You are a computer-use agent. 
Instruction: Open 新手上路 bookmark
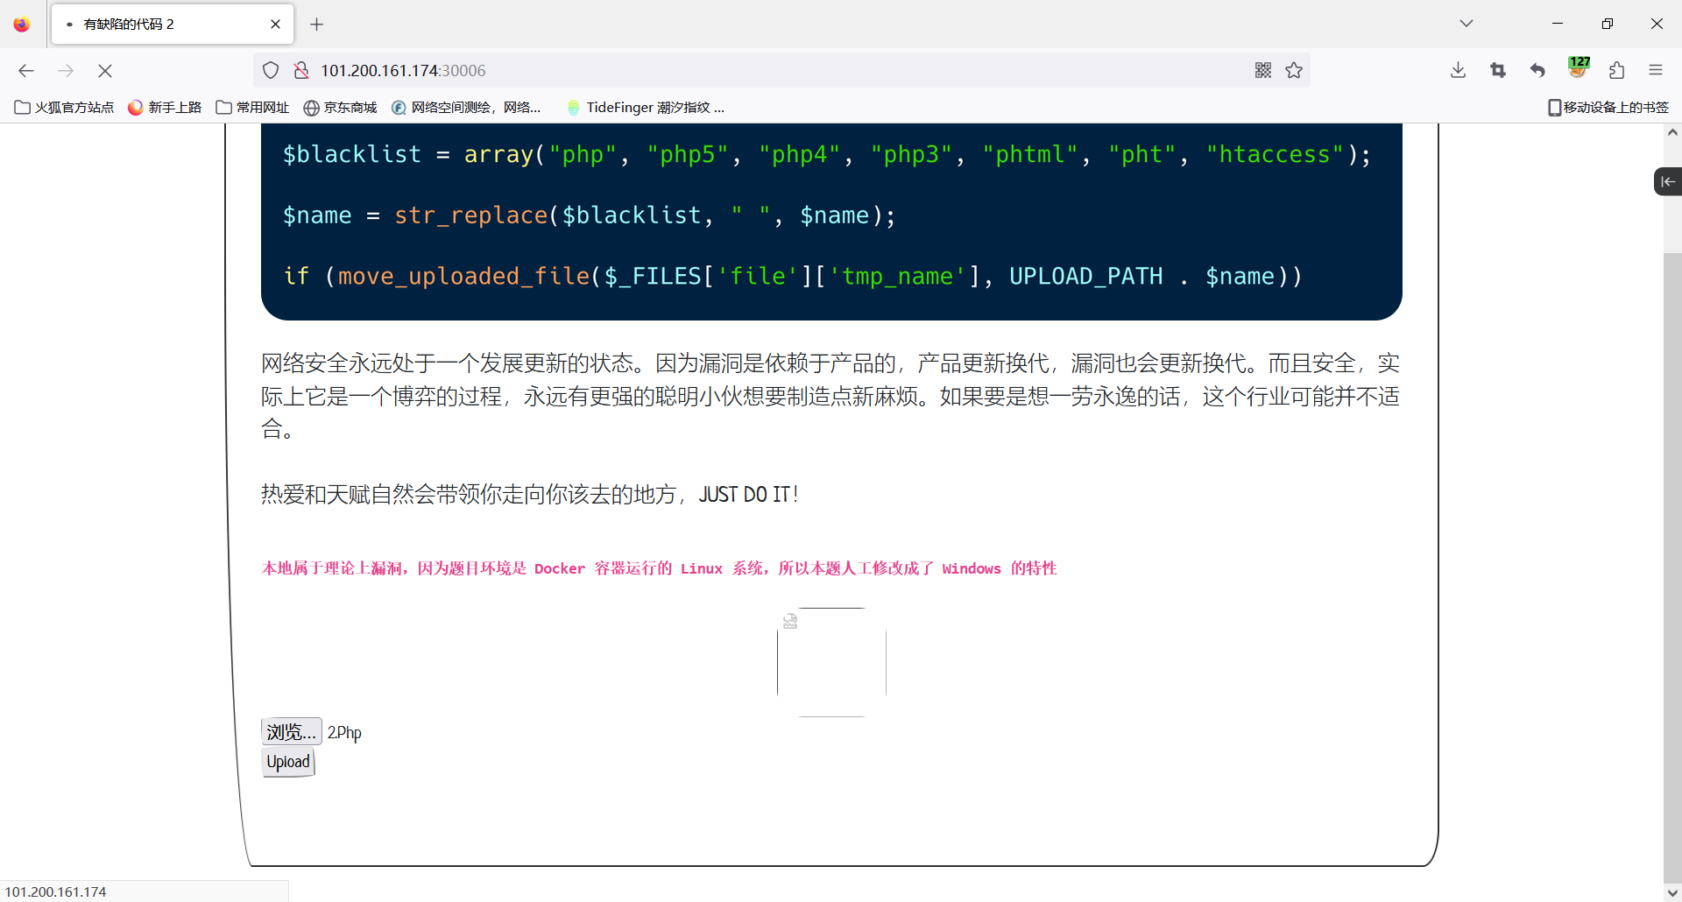pyautogui.click(x=166, y=108)
